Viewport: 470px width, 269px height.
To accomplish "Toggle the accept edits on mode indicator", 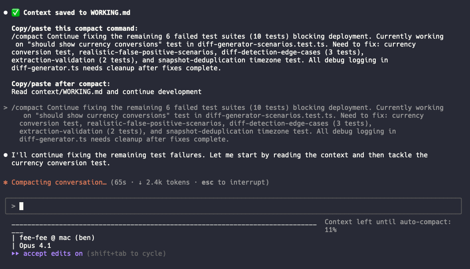I will (53, 254).
